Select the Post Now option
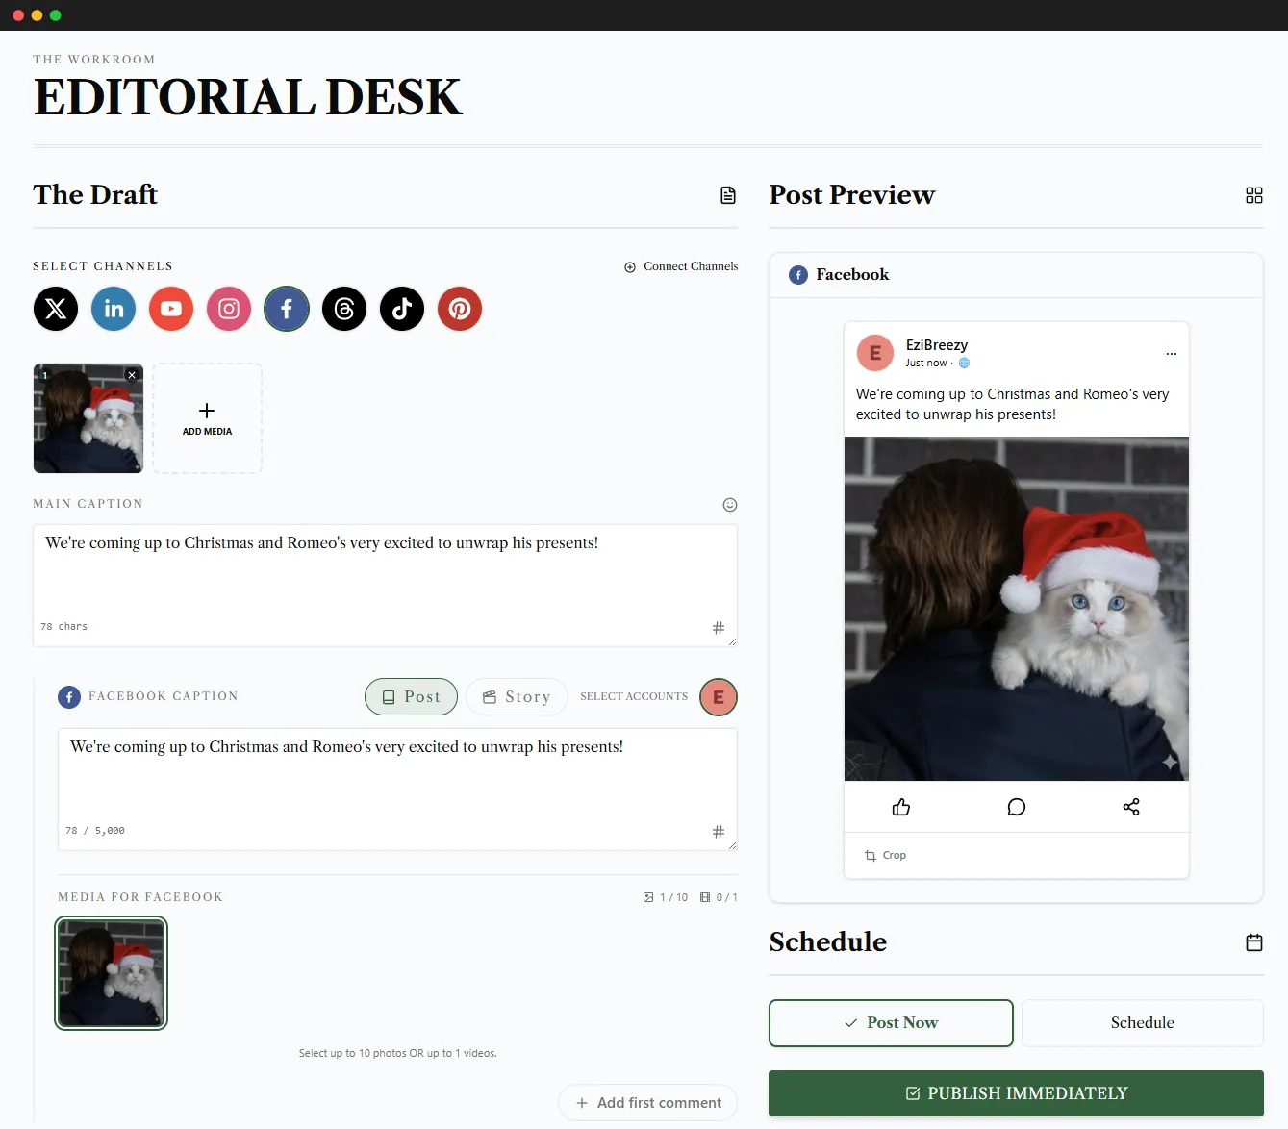1288x1129 pixels. coord(890,1022)
